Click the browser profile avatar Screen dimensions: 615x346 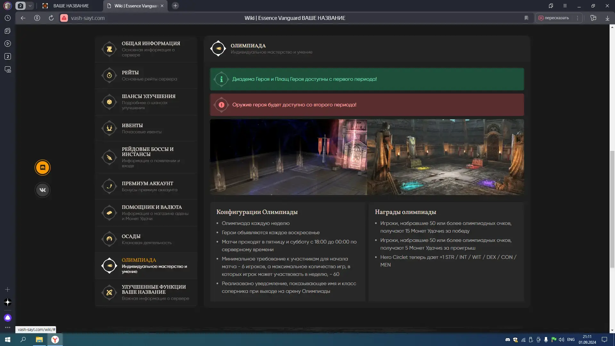(8, 6)
